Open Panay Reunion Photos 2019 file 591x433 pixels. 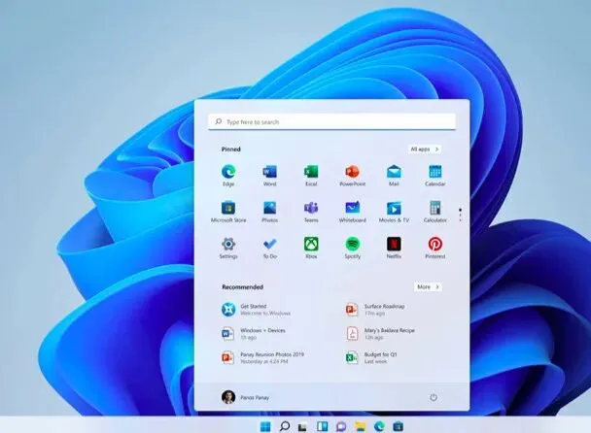(x=262, y=357)
